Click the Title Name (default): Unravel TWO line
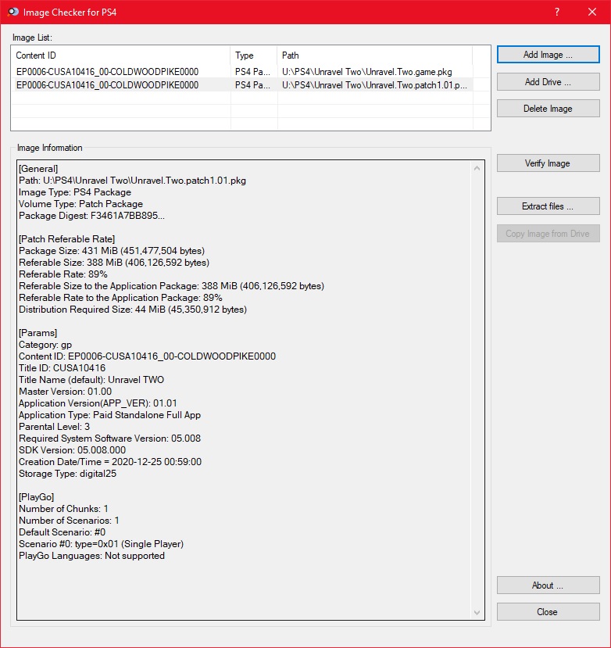Viewport: 611px width, 648px height. point(91,380)
